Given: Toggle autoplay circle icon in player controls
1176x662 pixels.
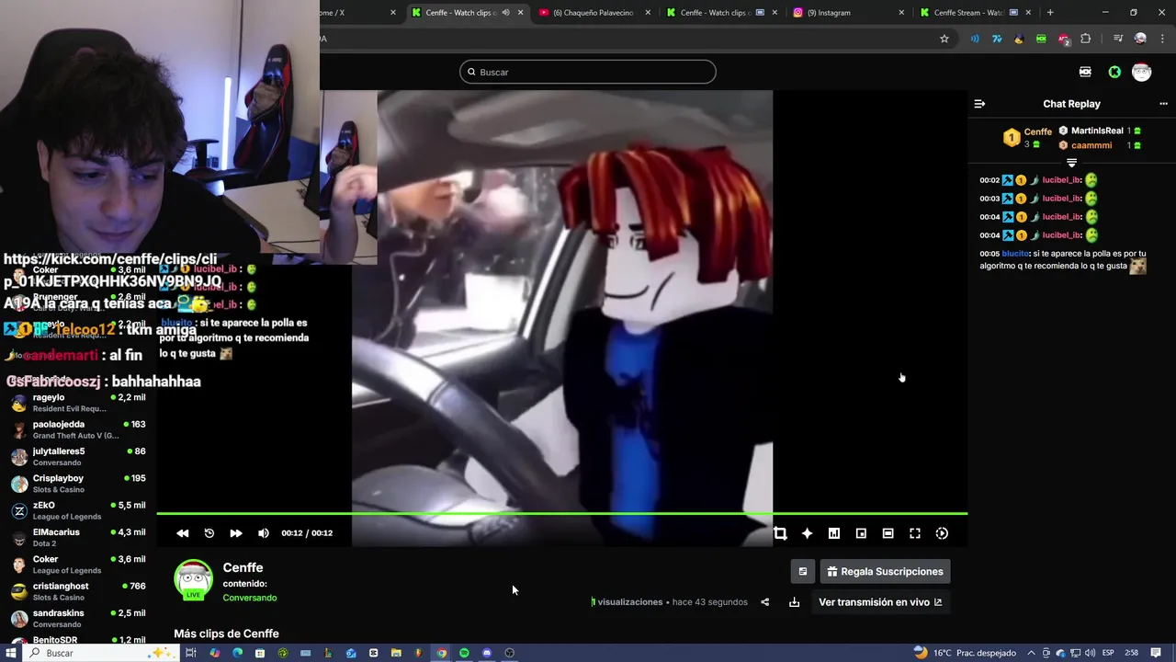Looking at the screenshot, I should pyautogui.click(x=942, y=533).
